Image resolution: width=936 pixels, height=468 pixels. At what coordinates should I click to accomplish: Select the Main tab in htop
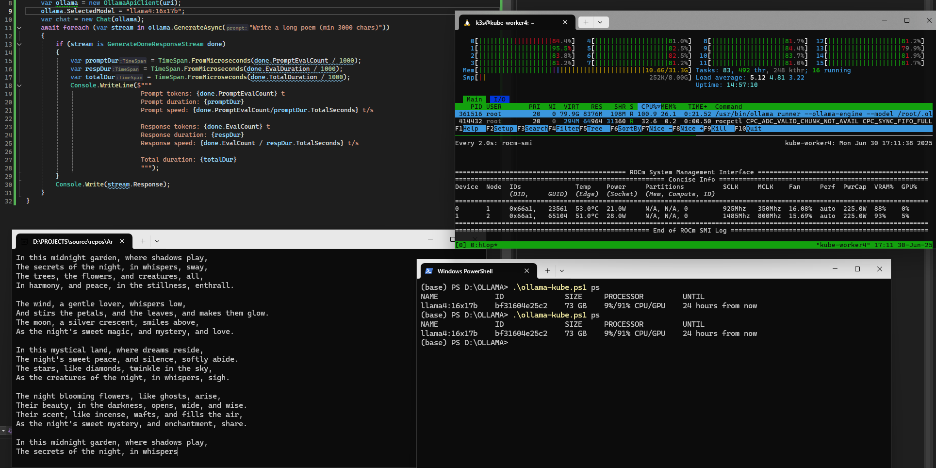click(x=474, y=100)
